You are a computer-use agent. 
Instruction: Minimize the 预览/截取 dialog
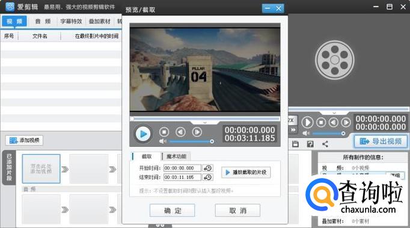(x=268, y=8)
